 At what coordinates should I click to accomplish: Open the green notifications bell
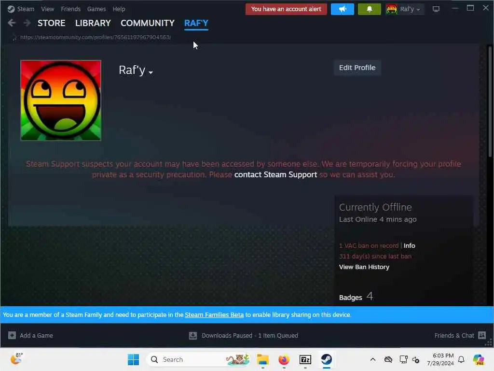click(x=369, y=9)
